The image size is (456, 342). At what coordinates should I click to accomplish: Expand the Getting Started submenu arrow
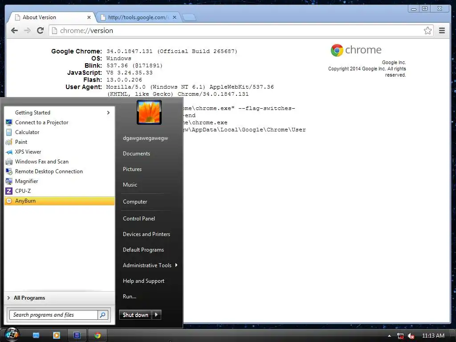coord(108,113)
